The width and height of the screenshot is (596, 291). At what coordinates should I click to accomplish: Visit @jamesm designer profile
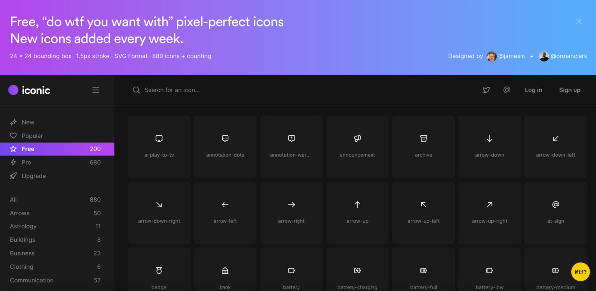point(507,56)
